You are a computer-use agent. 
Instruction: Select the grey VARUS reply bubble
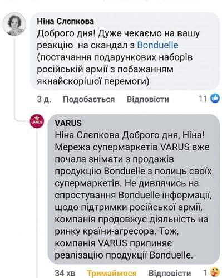point(134,189)
